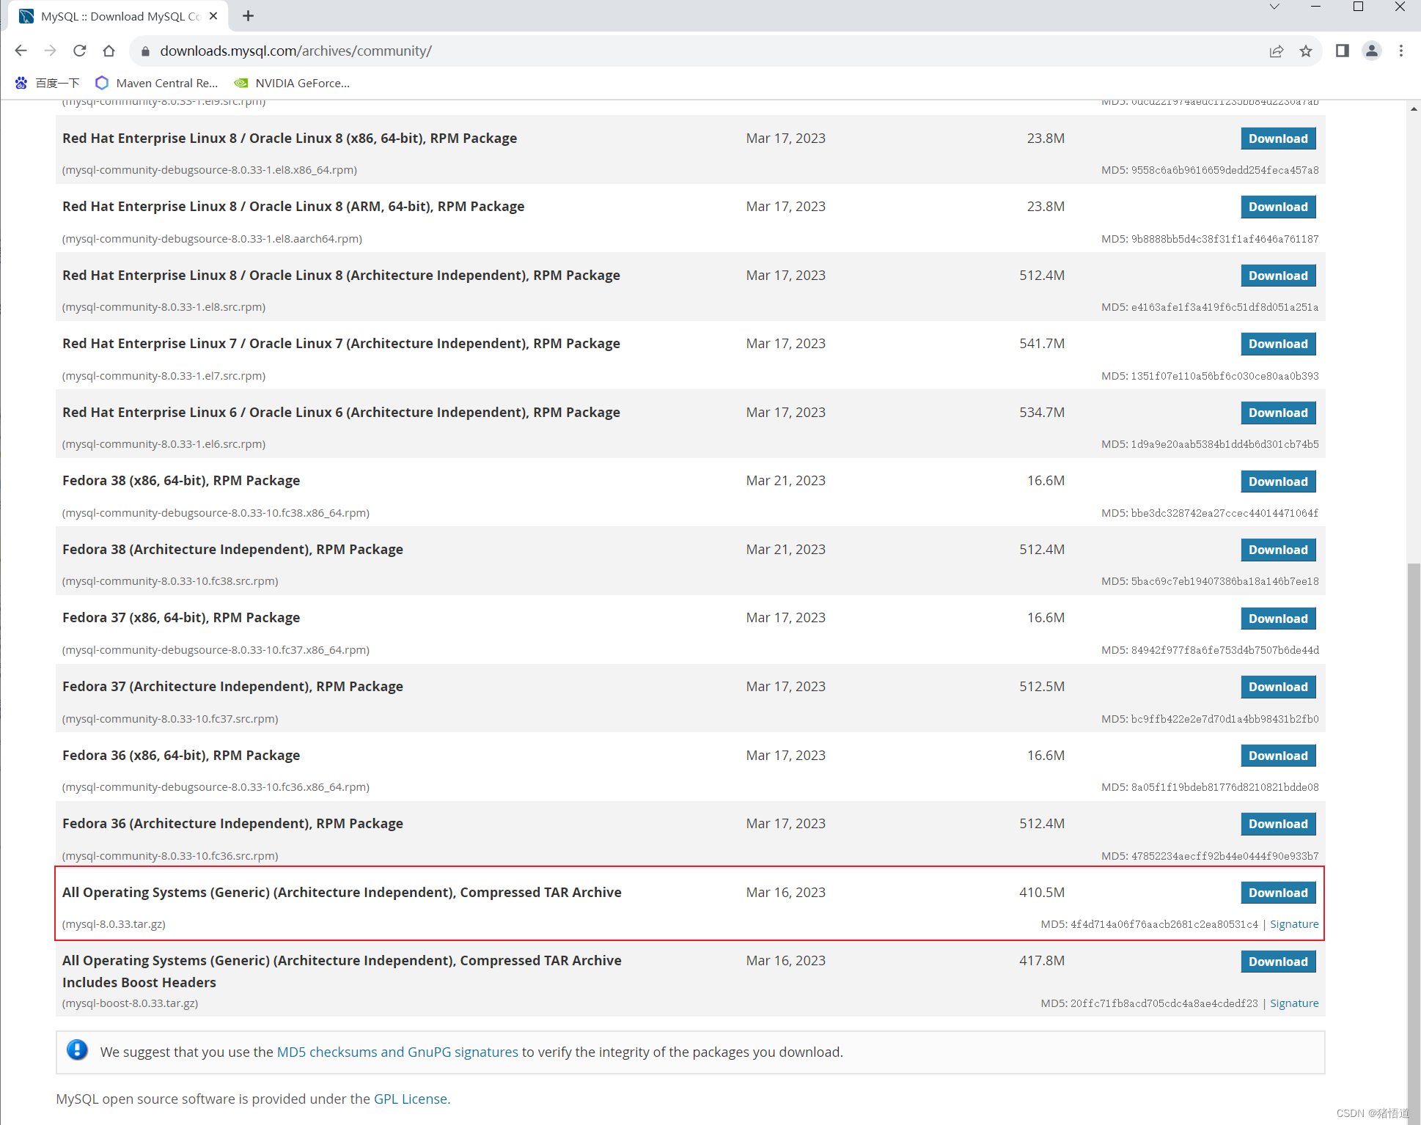Reload the current page
The image size is (1421, 1125).
[x=79, y=51]
